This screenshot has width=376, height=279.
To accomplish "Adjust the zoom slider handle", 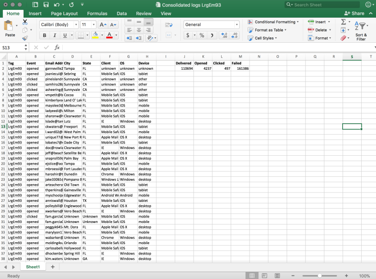I will [x=320, y=276].
